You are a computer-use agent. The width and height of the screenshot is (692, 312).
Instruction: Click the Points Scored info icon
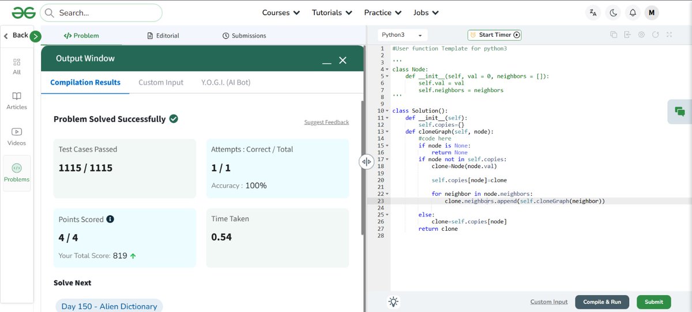[x=110, y=219]
